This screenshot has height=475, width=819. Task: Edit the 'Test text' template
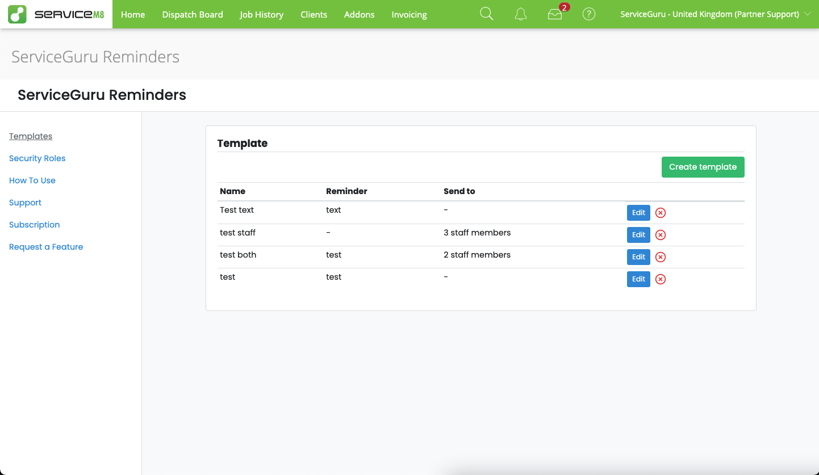(638, 213)
